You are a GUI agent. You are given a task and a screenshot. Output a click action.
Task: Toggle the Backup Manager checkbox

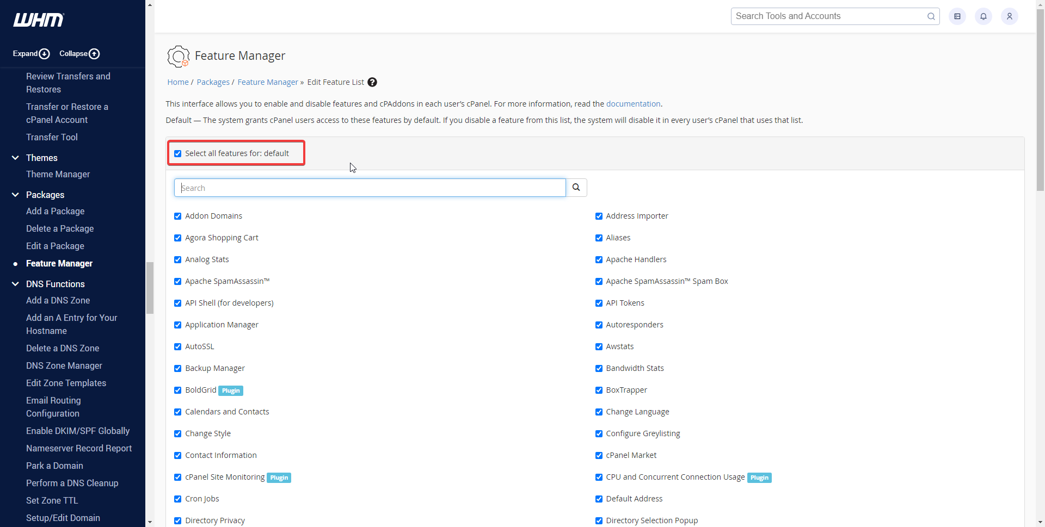coord(177,368)
